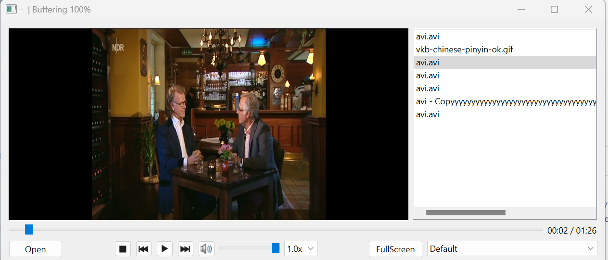Expand the Default dropdown
Screen dimensions: 608x260
[512, 249]
